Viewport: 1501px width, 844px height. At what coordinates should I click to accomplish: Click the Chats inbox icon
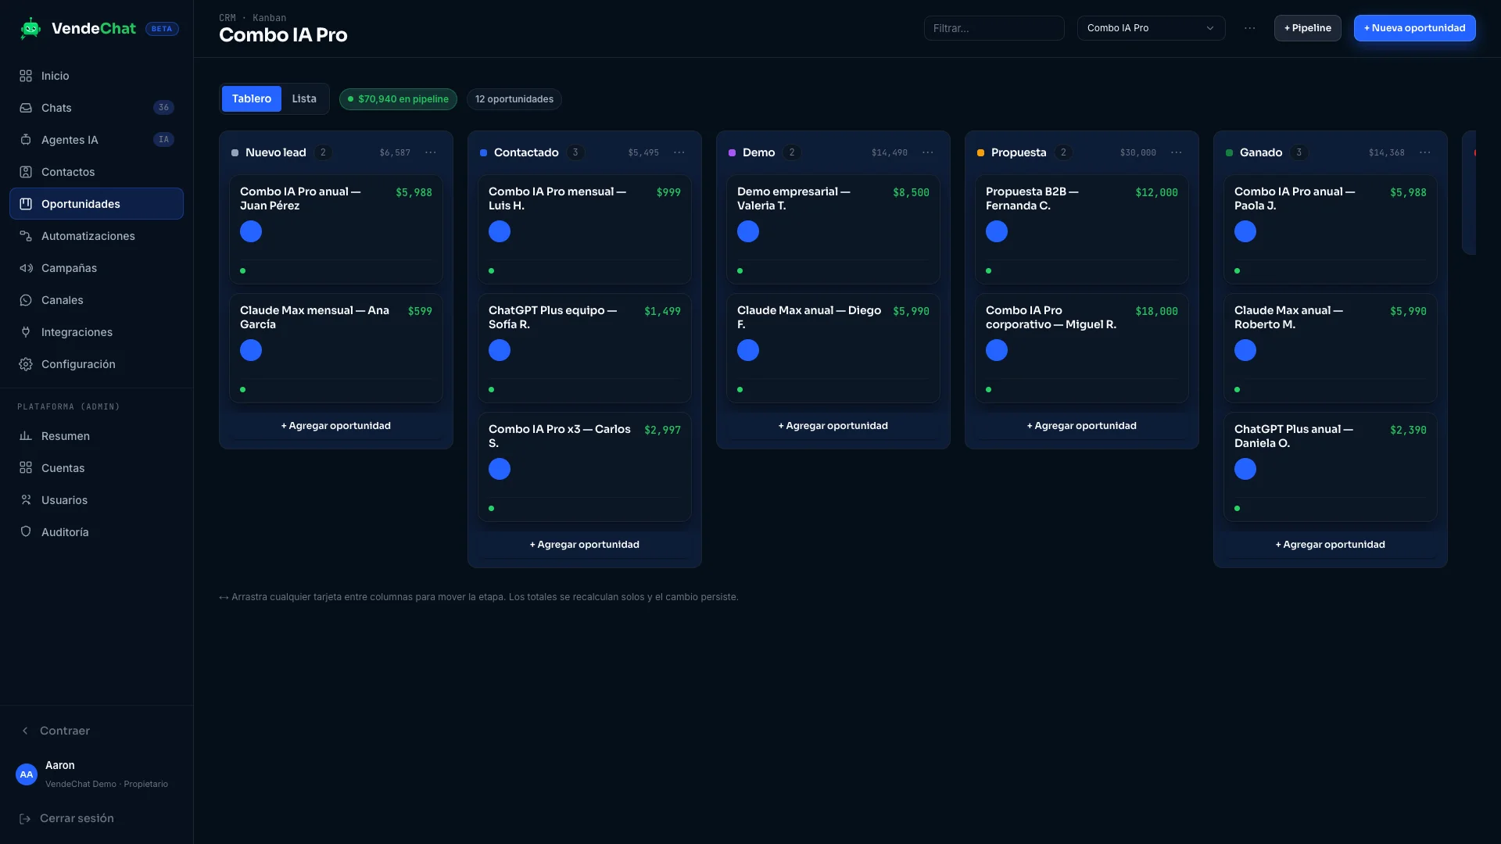pos(26,108)
